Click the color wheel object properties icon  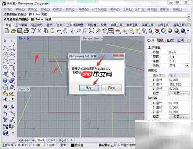(163, 31)
